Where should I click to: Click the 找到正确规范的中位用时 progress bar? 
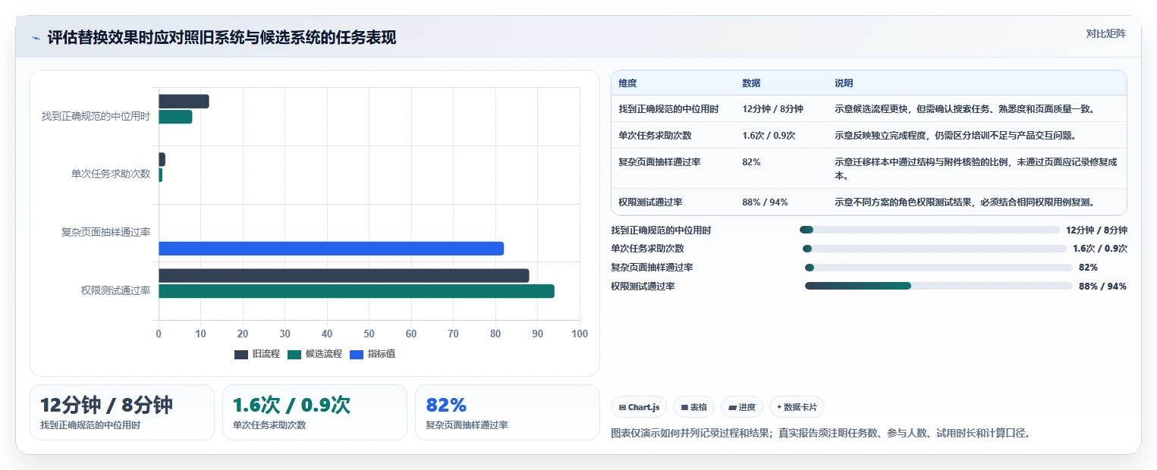coord(929,230)
